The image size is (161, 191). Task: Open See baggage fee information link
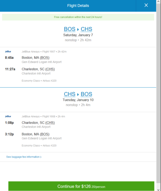click(x=23, y=157)
